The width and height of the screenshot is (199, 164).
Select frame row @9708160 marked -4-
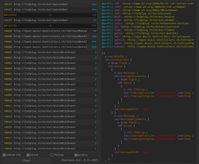coord(50,26)
